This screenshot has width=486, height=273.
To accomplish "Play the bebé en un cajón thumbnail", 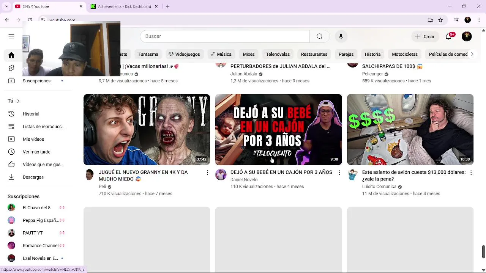I will (x=278, y=130).
